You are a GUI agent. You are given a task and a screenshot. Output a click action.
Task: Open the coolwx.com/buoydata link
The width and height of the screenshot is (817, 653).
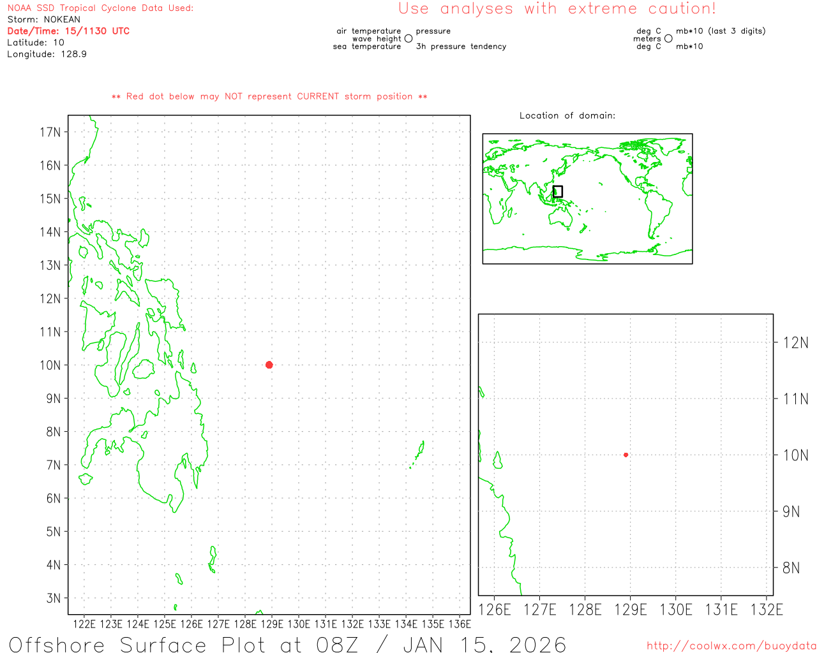tap(731, 646)
